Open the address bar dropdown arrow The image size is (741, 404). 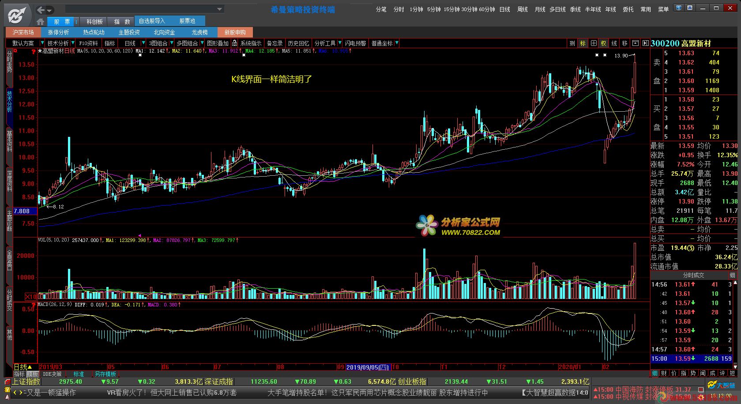(x=219, y=9)
